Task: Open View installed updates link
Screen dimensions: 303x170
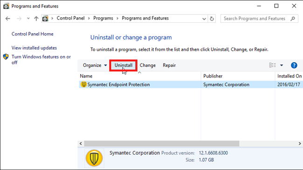Action: [x=34, y=48]
